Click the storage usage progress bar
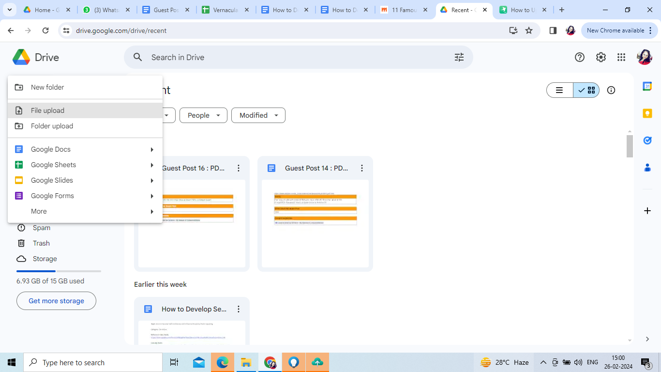Image resolution: width=661 pixels, height=372 pixels. (x=59, y=271)
